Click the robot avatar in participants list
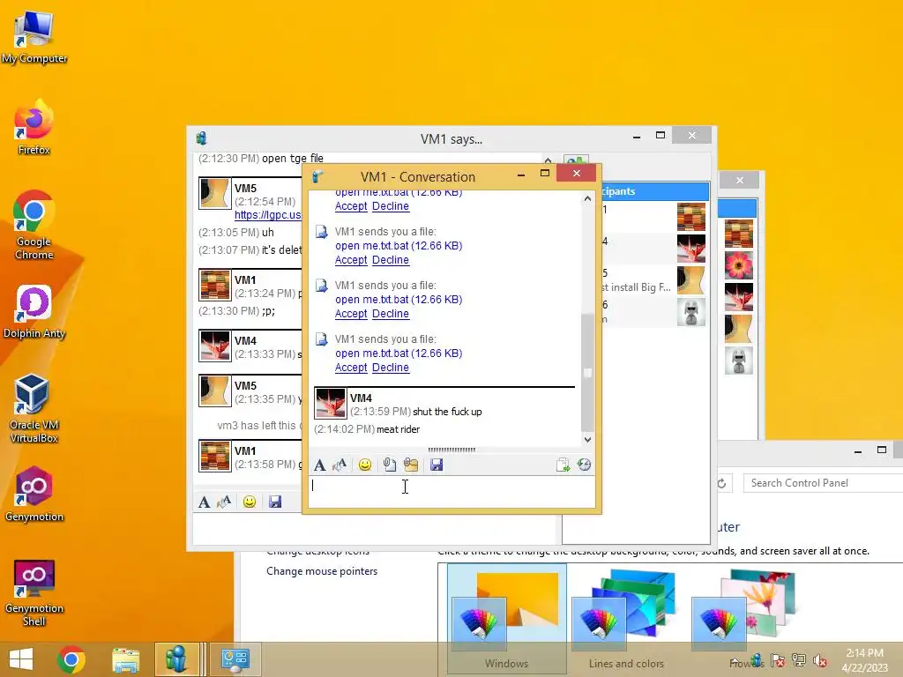Viewport: 903px width, 677px height. pyautogui.click(x=691, y=312)
